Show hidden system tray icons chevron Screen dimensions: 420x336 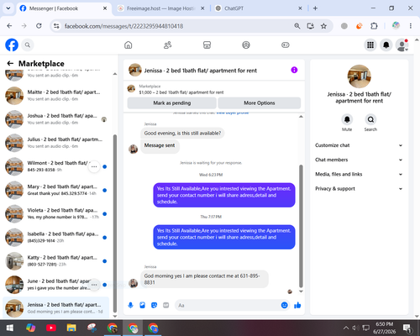pyautogui.click(x=346, y=328)
